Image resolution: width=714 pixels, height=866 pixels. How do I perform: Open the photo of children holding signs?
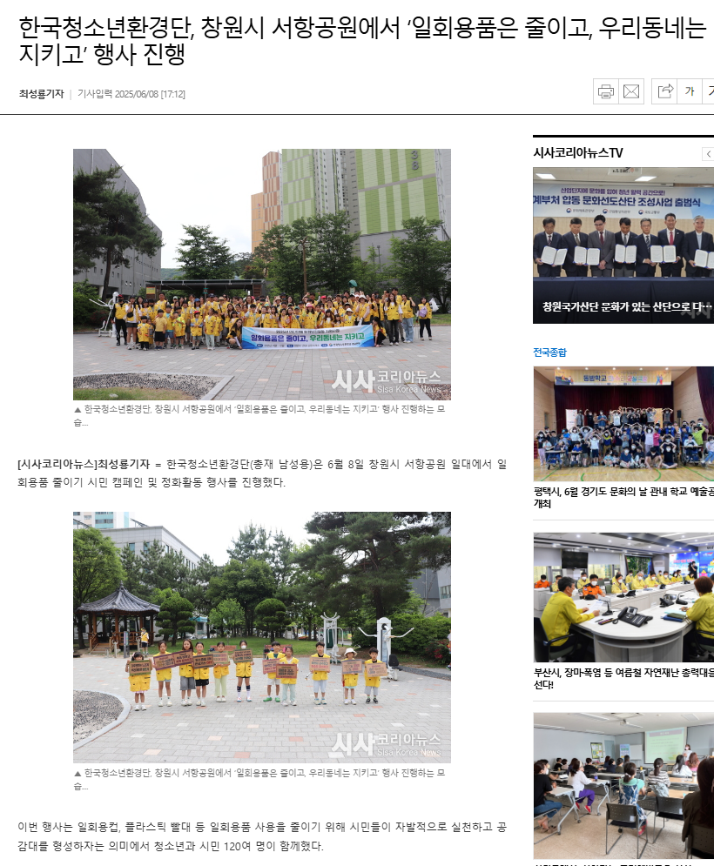coord(261,636)
